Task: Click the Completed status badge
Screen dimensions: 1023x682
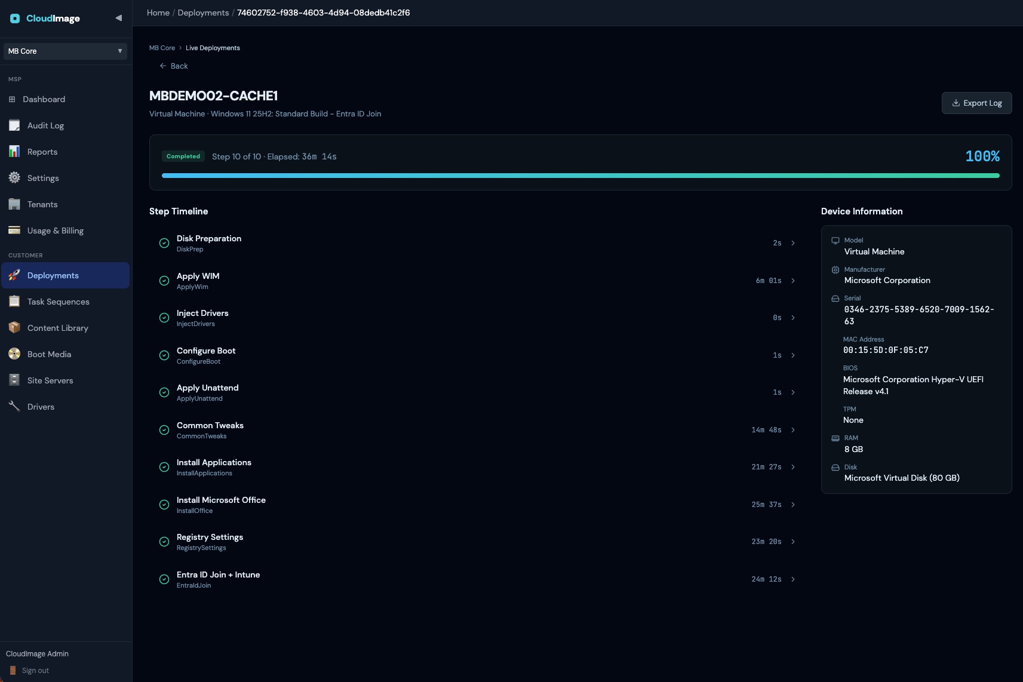Action: 183,156
